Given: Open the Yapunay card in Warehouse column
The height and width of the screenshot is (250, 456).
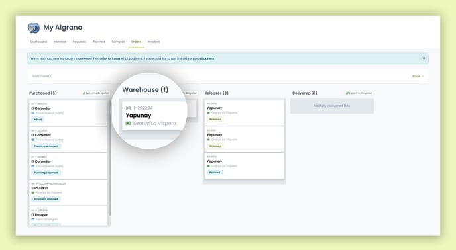Looking at the screenshot, I should click(x=154, y=116).
